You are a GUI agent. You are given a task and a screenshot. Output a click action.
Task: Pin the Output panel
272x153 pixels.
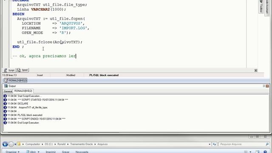pos(263,86)
